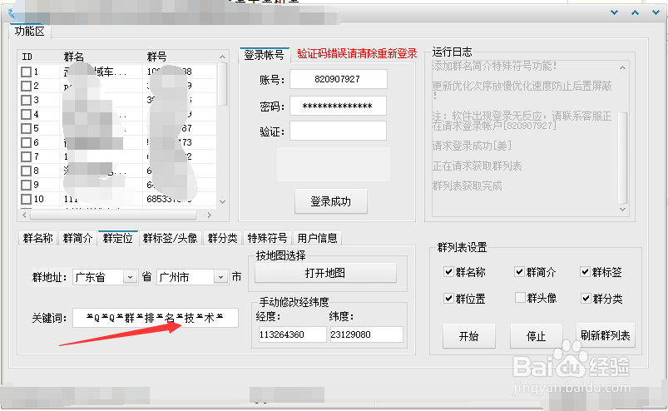Click the 打开地图 button
The height and width of the screenshot is (411, 668).
tap(325, 273)
